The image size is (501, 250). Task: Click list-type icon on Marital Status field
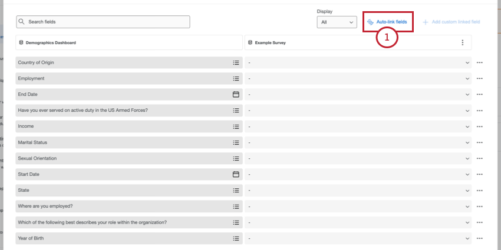point(236,142)
